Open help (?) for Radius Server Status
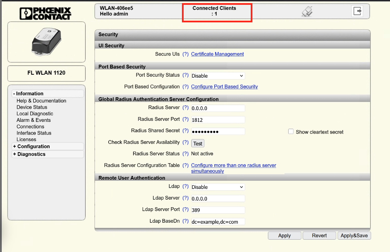Image resolution: width=390 pixels, height=252 pixels. tap(185, 154)
